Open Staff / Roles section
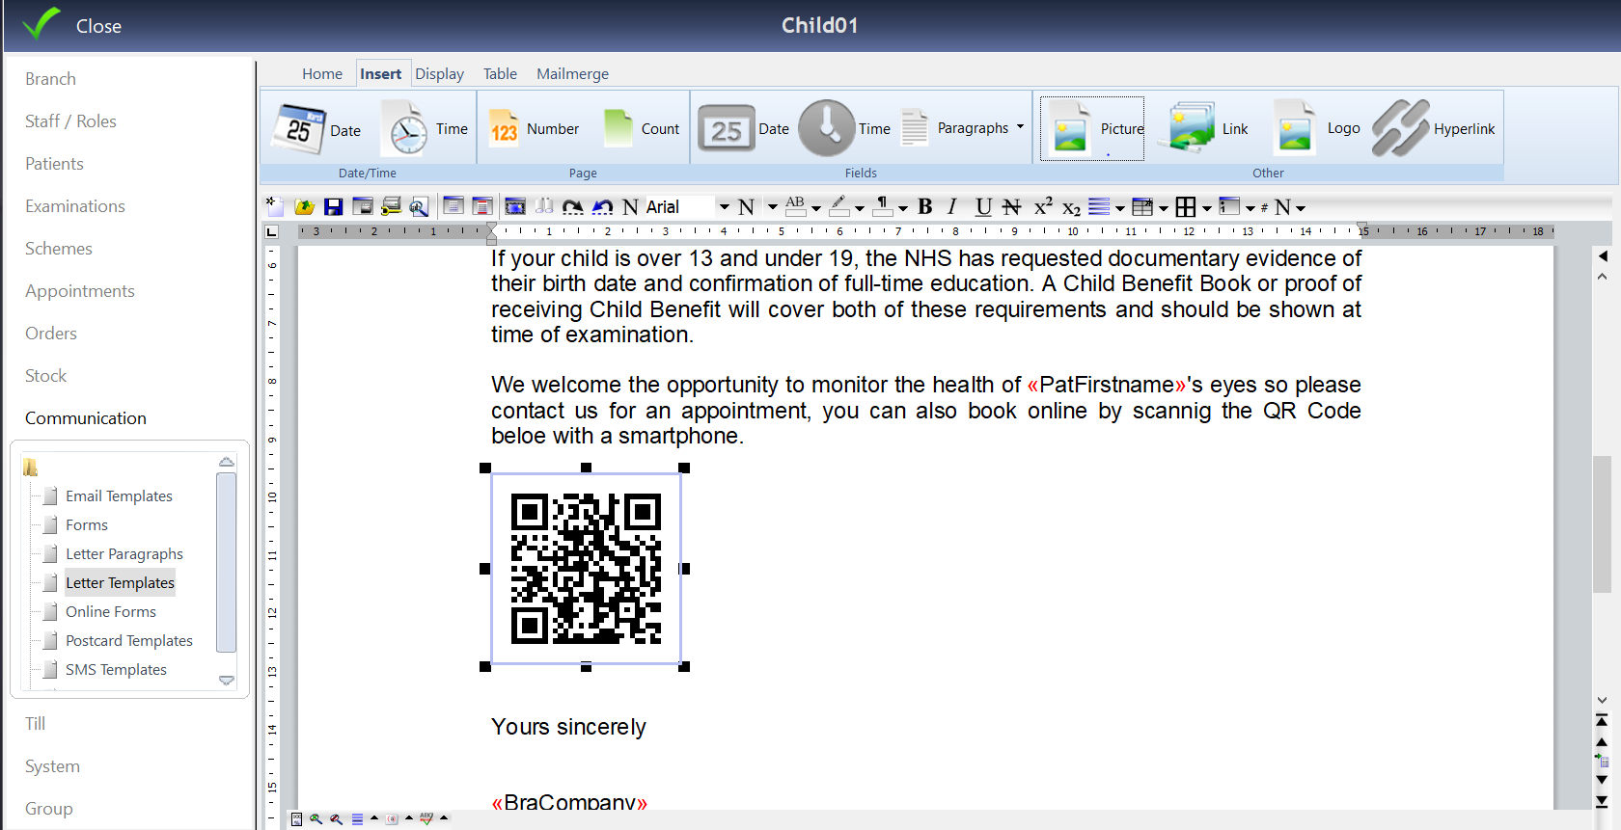The width and height of the screenshot is (1621, 830). pos(70,121)
